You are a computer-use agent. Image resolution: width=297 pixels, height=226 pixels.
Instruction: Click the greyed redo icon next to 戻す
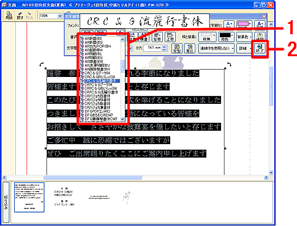(x=29, y=15)
